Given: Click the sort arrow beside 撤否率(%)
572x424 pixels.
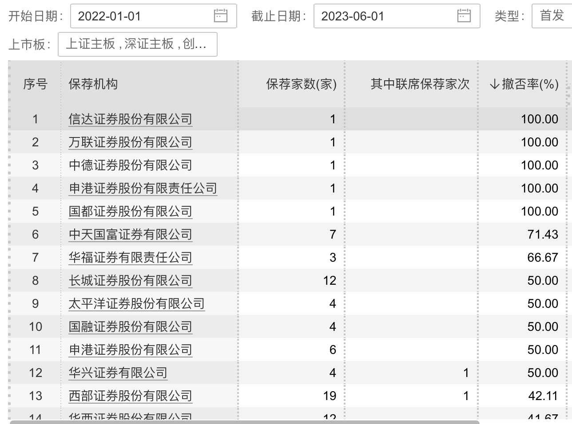Looking at the screenshot, I should [494, 84].
